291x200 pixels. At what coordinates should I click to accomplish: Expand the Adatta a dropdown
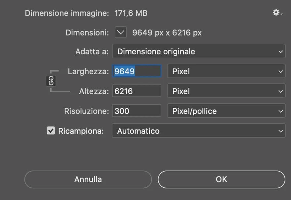click(x=199, y=51)
